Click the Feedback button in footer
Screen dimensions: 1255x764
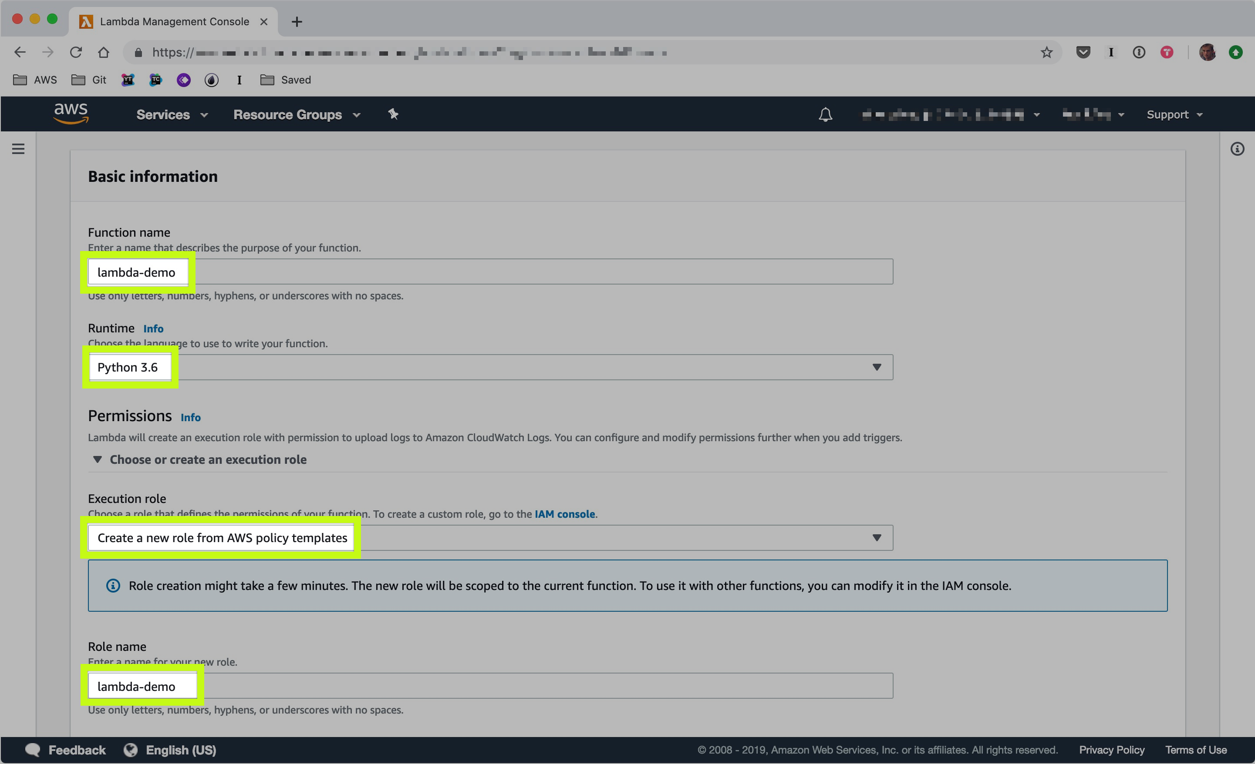[x=66, y=750]
